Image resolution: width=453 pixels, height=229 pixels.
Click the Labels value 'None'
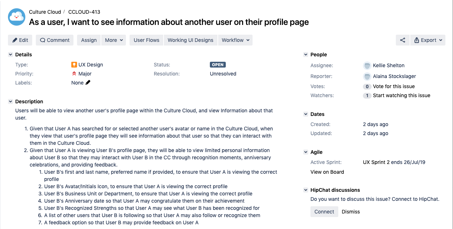(77, 83)
